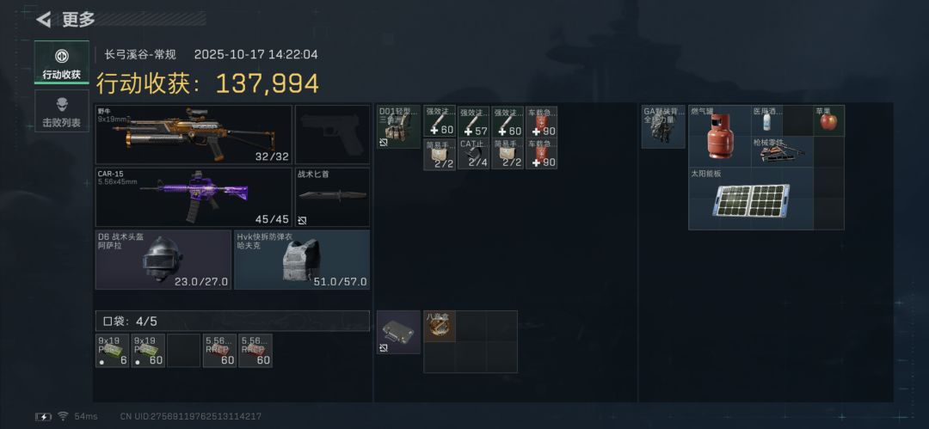
Task: Open the 行动收获 tab
Action: click(62, 62)
